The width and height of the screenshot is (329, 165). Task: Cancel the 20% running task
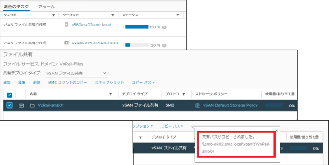[164, 46]
